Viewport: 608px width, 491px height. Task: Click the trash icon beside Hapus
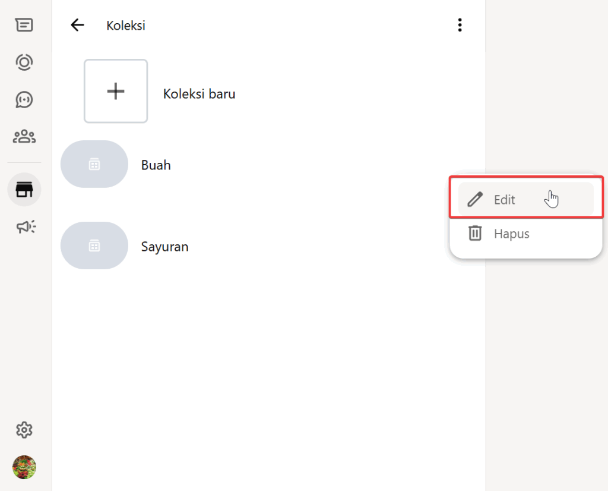(475, 233)
